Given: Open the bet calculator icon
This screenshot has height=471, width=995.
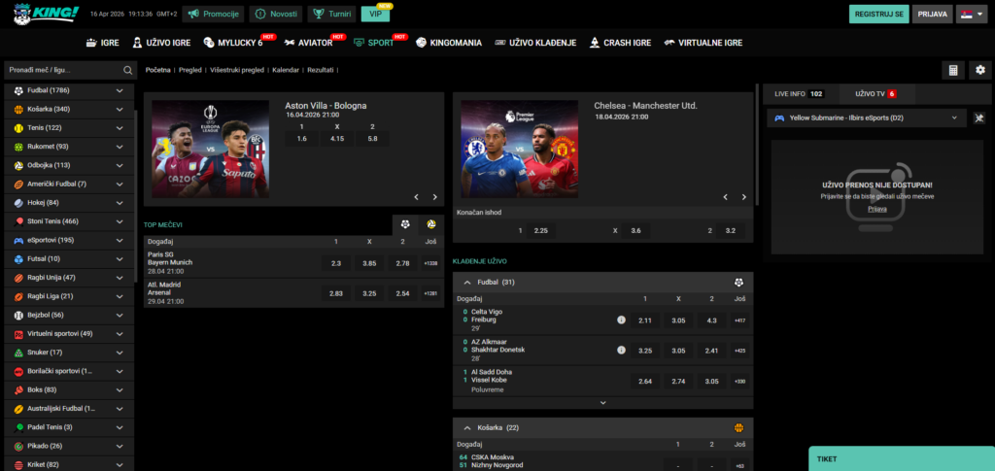Looking at the screenshot, I should 952,70.
